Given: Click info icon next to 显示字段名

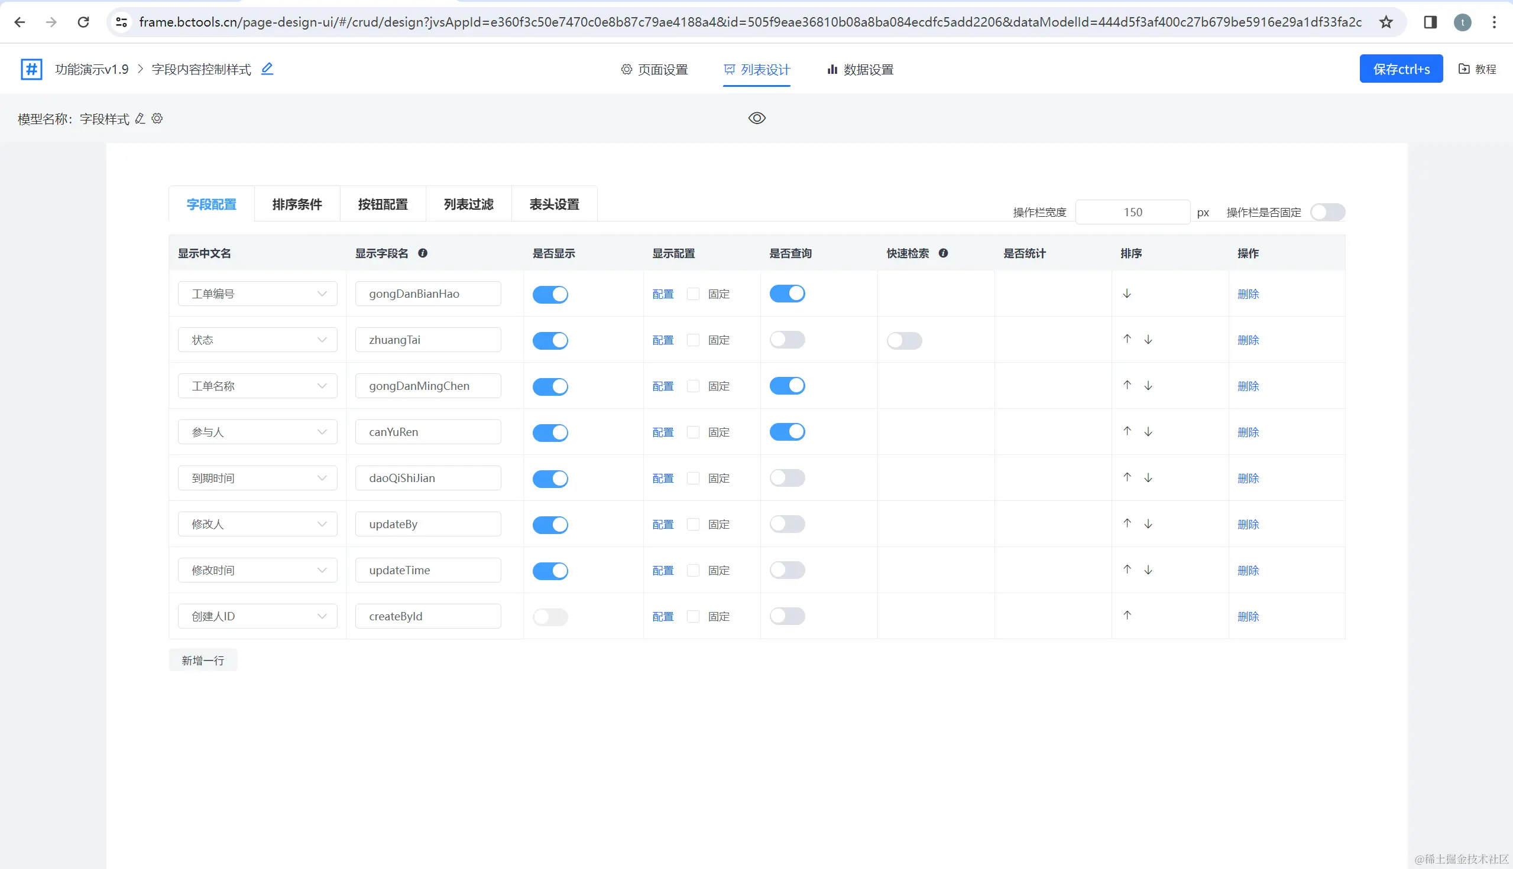Looking at the screenshot, I should pos(422,253).
